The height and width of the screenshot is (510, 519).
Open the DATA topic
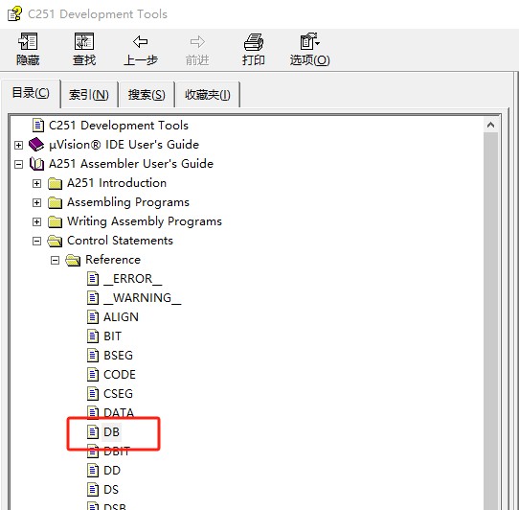(x=119, y=413)
